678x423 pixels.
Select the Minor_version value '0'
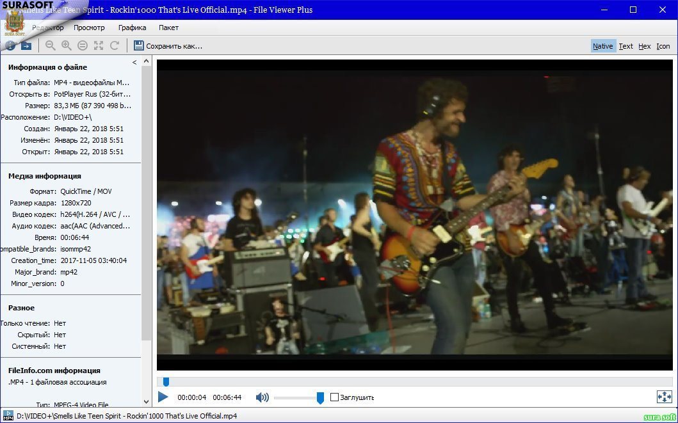coord(62,283)
